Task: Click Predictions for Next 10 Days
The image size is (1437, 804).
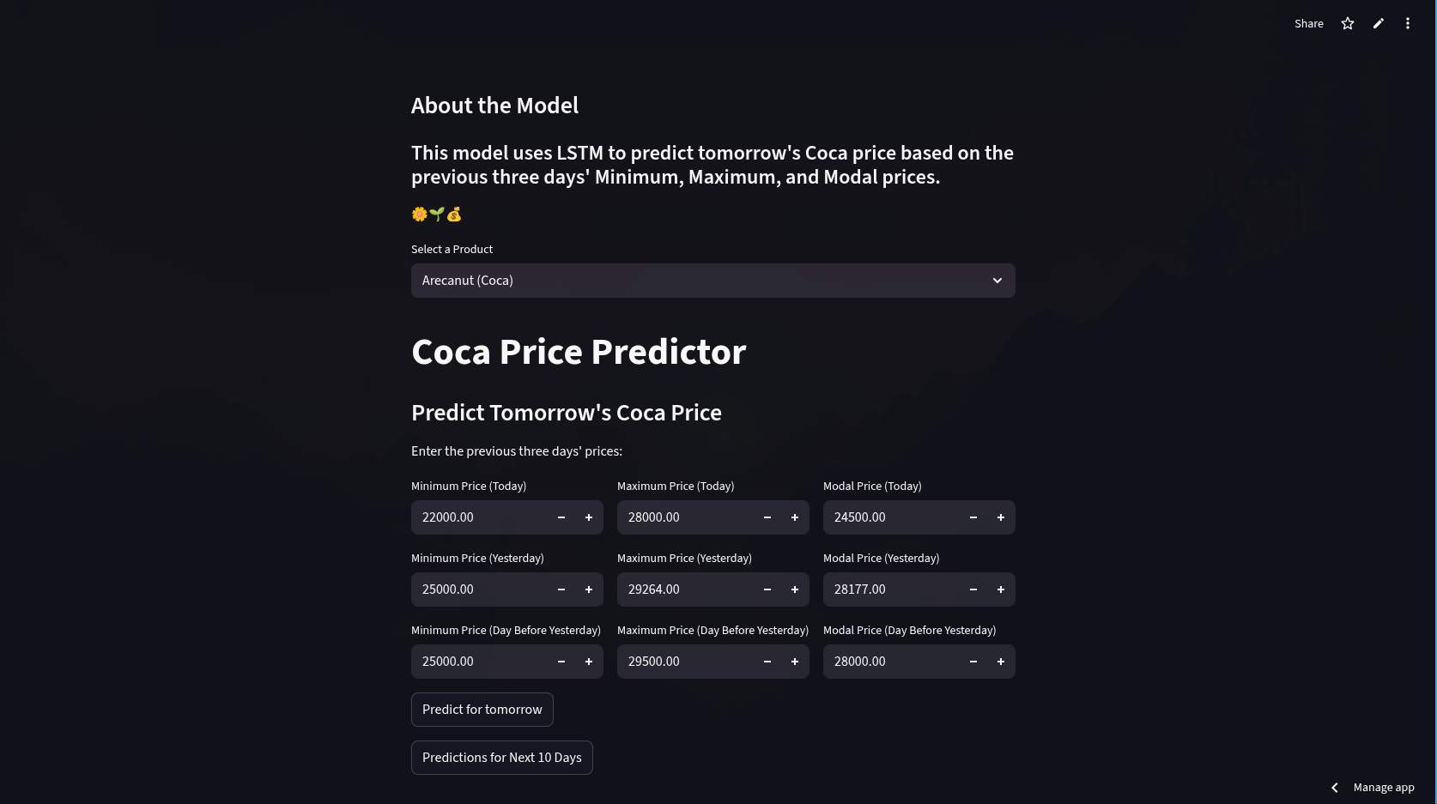Action: click(501, 758)
